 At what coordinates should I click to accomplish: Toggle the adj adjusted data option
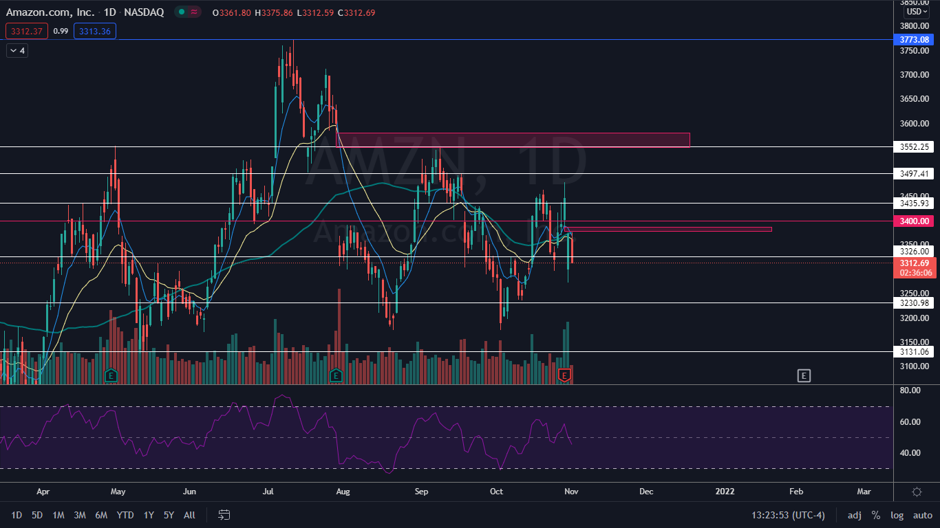point(854,515)
